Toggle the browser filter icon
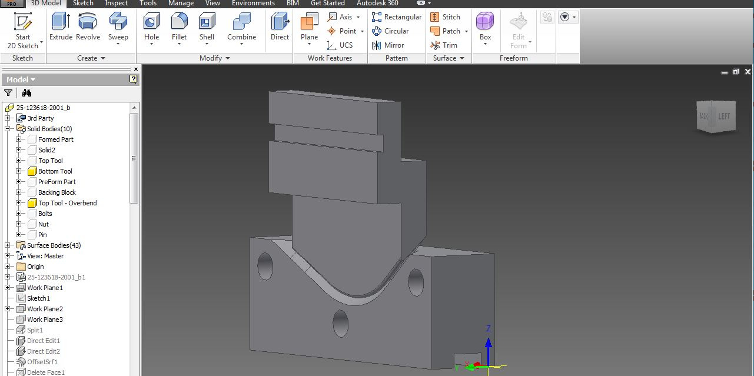The width and height of the screenshot is (754, 376). (x=9, y=93)
